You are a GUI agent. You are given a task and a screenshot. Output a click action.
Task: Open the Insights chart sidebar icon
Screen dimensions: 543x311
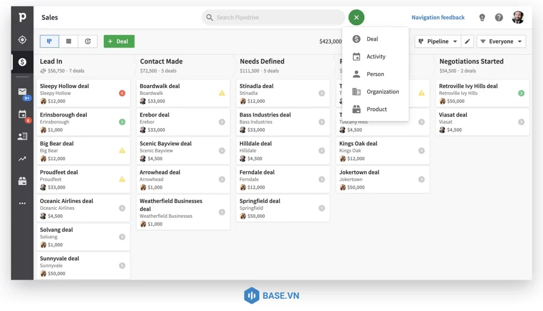(22, 158)
